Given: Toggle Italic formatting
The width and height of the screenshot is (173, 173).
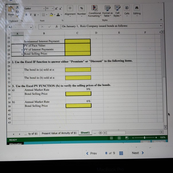Looking at the screenshot, I should [31, 15].
